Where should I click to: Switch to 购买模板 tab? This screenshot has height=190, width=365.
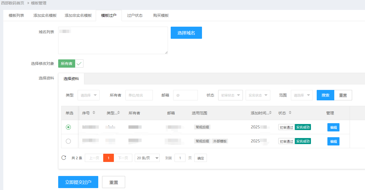(x=161, y=15)
